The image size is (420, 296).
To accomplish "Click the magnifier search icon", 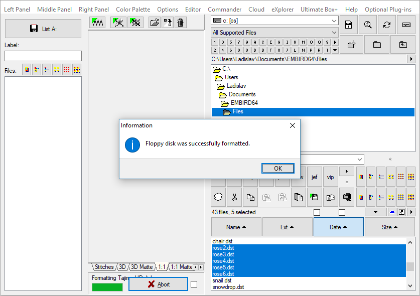I will point(368,25).
